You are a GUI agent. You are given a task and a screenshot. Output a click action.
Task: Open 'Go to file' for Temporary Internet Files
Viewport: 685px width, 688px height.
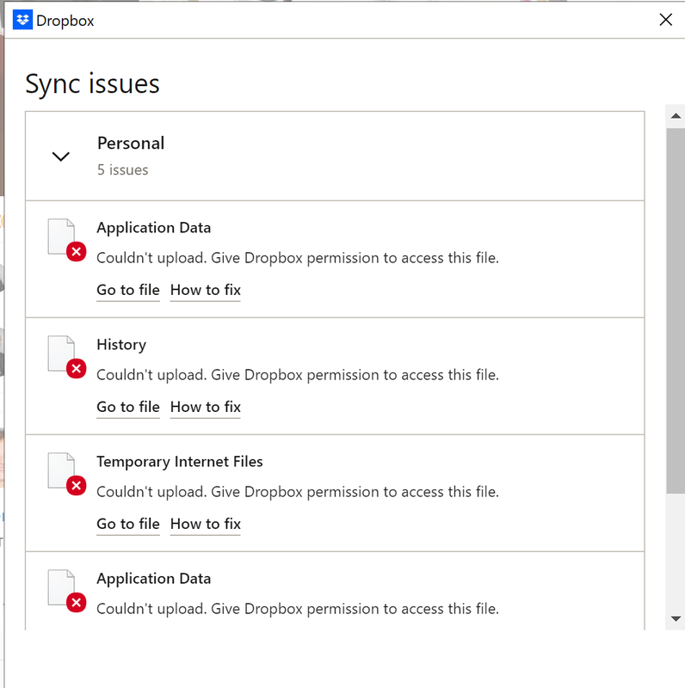[x=128, y=524]
